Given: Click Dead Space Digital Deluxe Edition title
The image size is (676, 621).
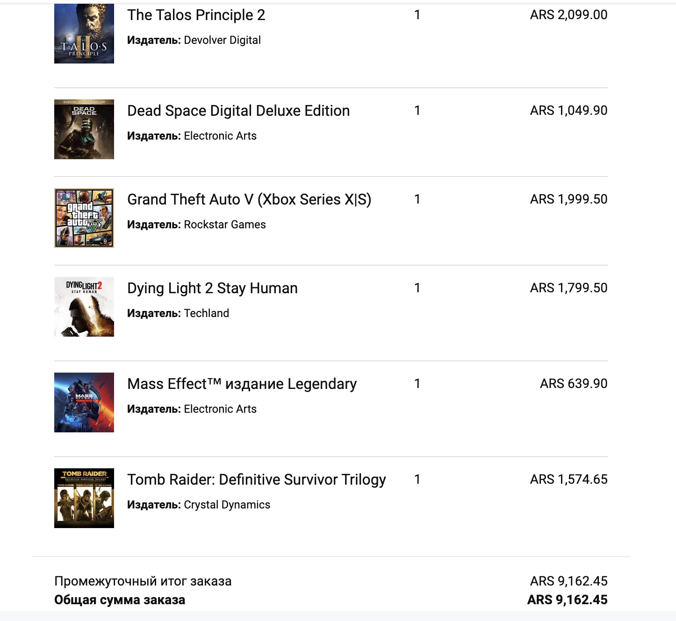Looking at the screenshot, I should (238, 111).
